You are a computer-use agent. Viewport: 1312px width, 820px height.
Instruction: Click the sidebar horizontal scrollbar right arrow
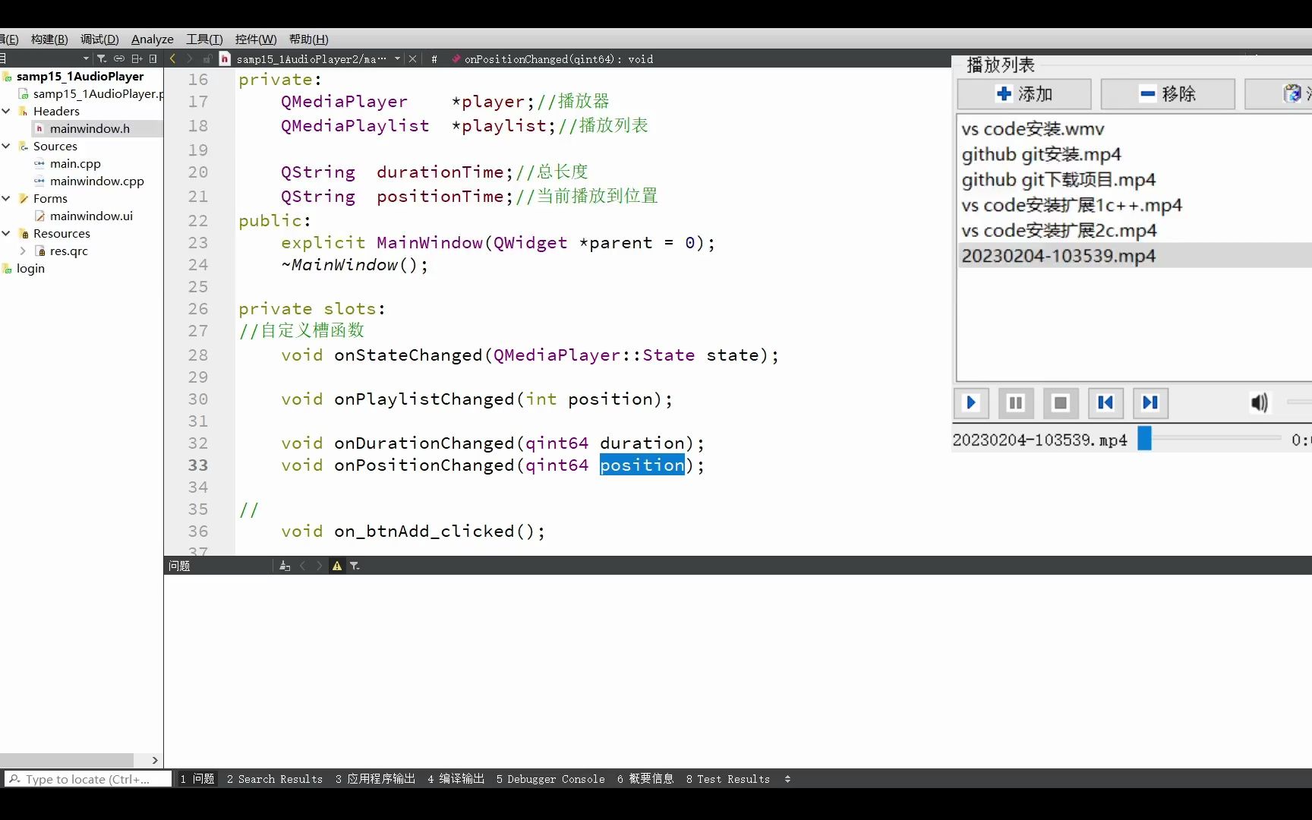click(155, 760)
